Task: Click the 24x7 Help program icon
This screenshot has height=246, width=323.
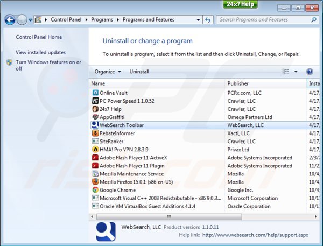Action: 95,109
